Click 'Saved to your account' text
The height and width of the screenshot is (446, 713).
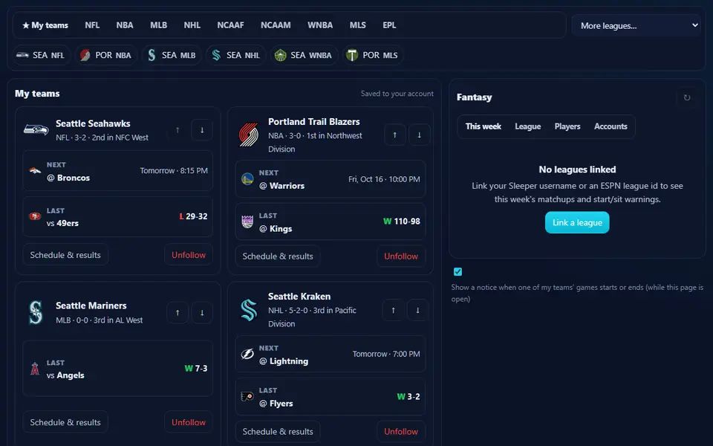[x=397, y=94]
